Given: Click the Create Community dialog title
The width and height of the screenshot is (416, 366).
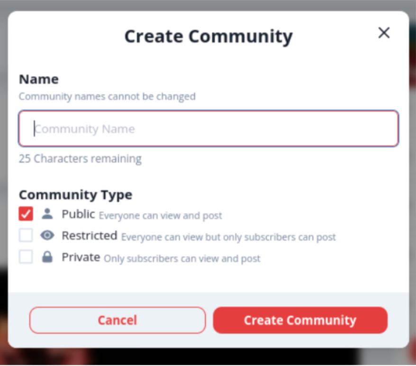Looking at the screenshot, I should point(208,37).
